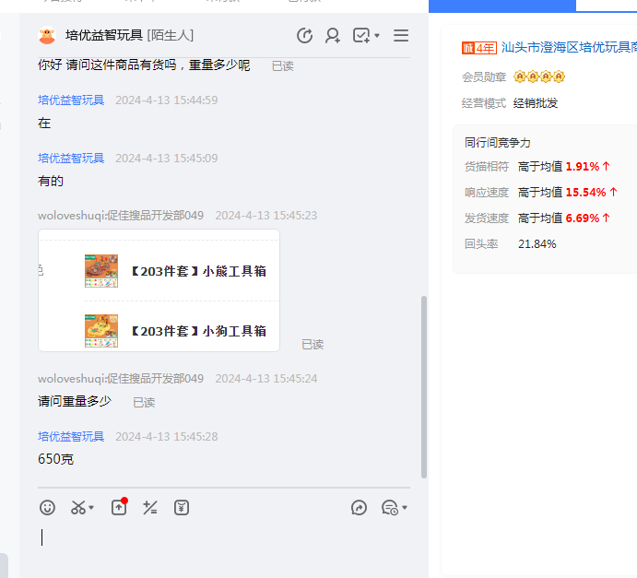Open the 小狗工具箱 product thumbnail
Screen dimensions: 637x578
101,330
